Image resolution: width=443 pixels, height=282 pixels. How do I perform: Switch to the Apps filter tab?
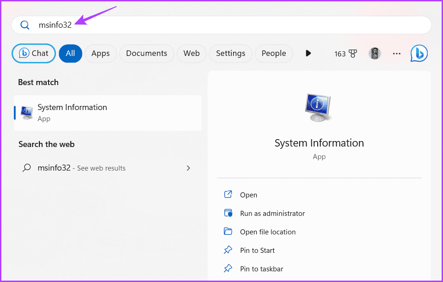point(101,54)
